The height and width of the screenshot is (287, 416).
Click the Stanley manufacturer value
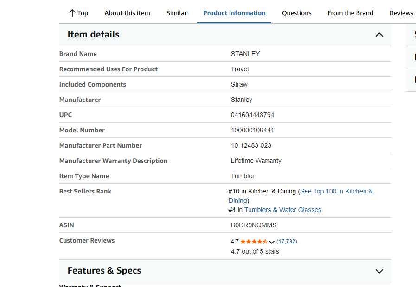click(242, 100)
